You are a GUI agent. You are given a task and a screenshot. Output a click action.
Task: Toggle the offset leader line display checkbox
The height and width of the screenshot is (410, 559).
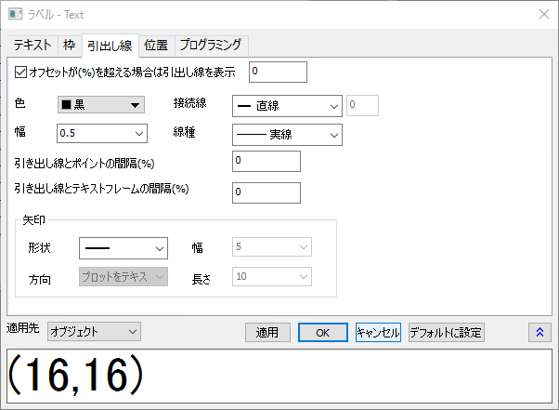[20, 73]
